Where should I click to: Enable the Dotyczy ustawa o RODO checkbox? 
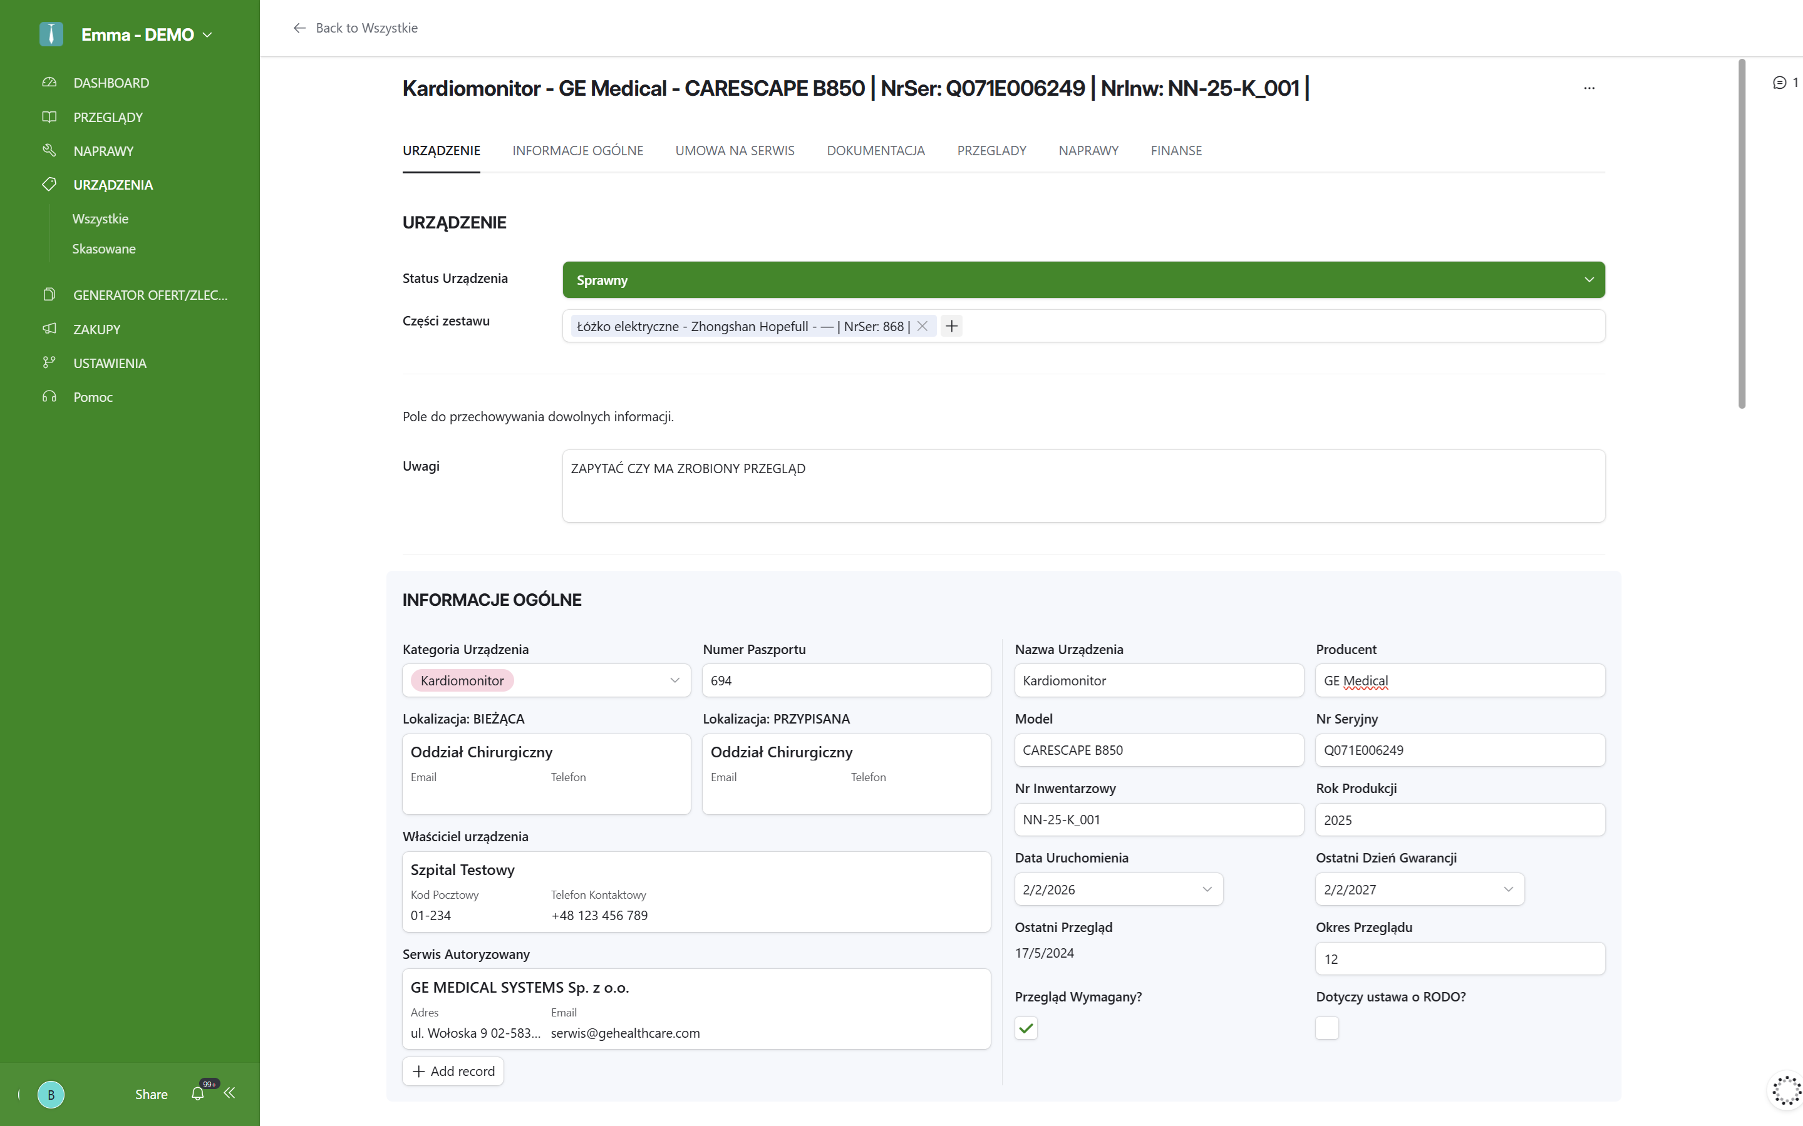(x=1326, y=1028)
